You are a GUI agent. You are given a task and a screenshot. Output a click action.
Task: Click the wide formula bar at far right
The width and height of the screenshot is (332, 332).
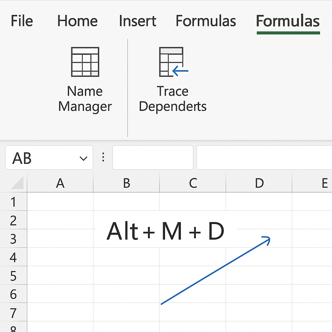(x=264, y=158)
